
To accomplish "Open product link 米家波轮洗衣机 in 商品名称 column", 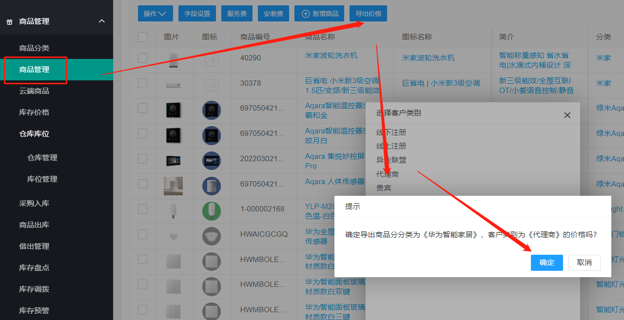I will click(x=331, y=56).
